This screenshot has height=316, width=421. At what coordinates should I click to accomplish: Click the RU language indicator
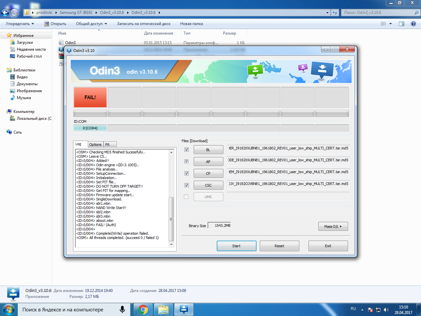(353, 309)
